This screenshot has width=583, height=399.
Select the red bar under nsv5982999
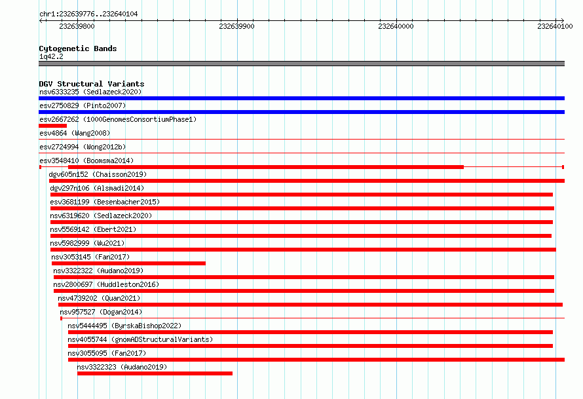click(303, 250)
